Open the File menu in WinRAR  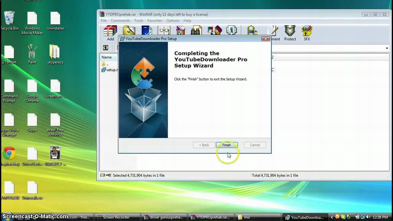pos(104,21)
